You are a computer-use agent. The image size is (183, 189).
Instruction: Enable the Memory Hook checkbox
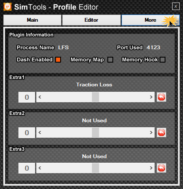point(163,60)
